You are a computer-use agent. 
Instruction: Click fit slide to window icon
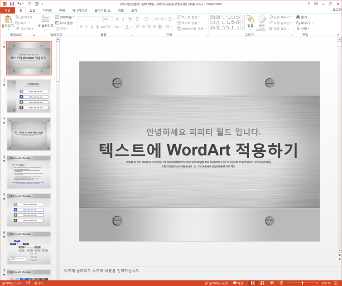click(336, 283)
